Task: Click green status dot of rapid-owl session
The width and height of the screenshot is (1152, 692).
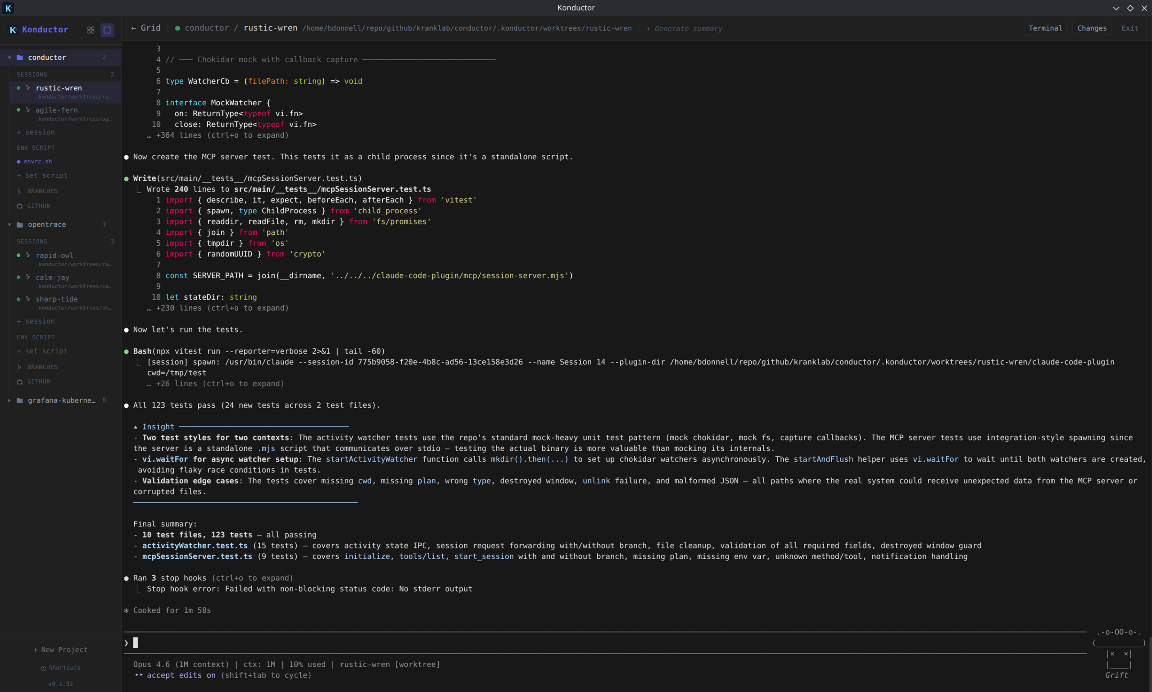Action: (18, 255)
